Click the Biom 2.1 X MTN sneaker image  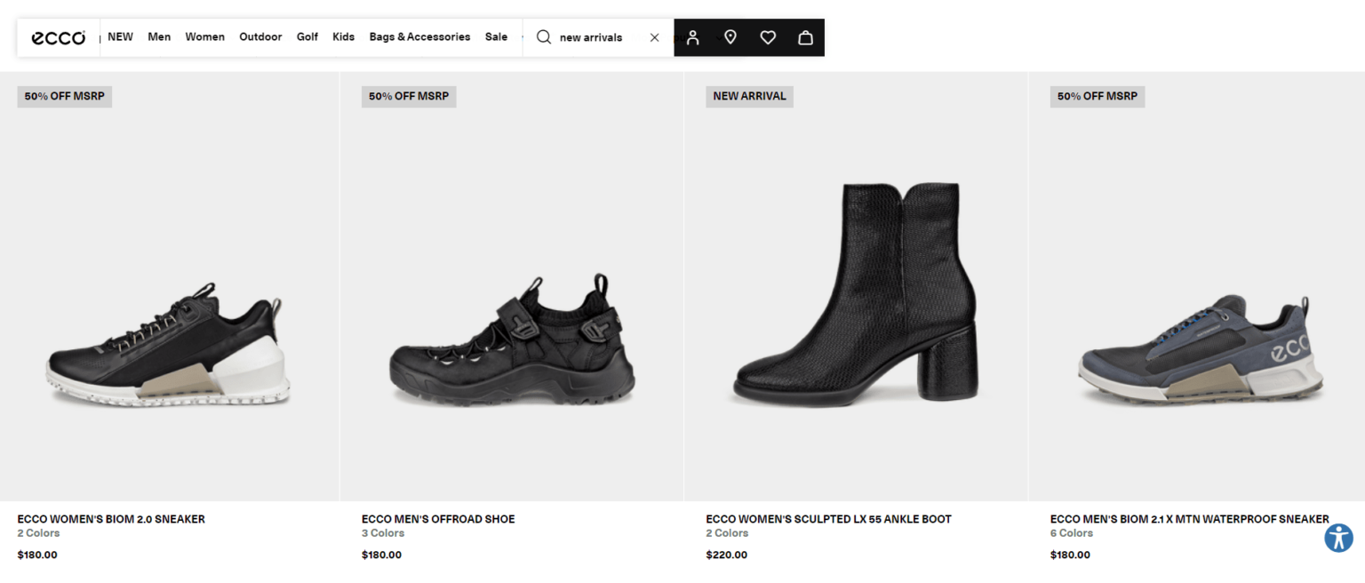coord(1195,347)
